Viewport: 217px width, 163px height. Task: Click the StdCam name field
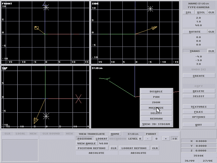click(133, 134)
